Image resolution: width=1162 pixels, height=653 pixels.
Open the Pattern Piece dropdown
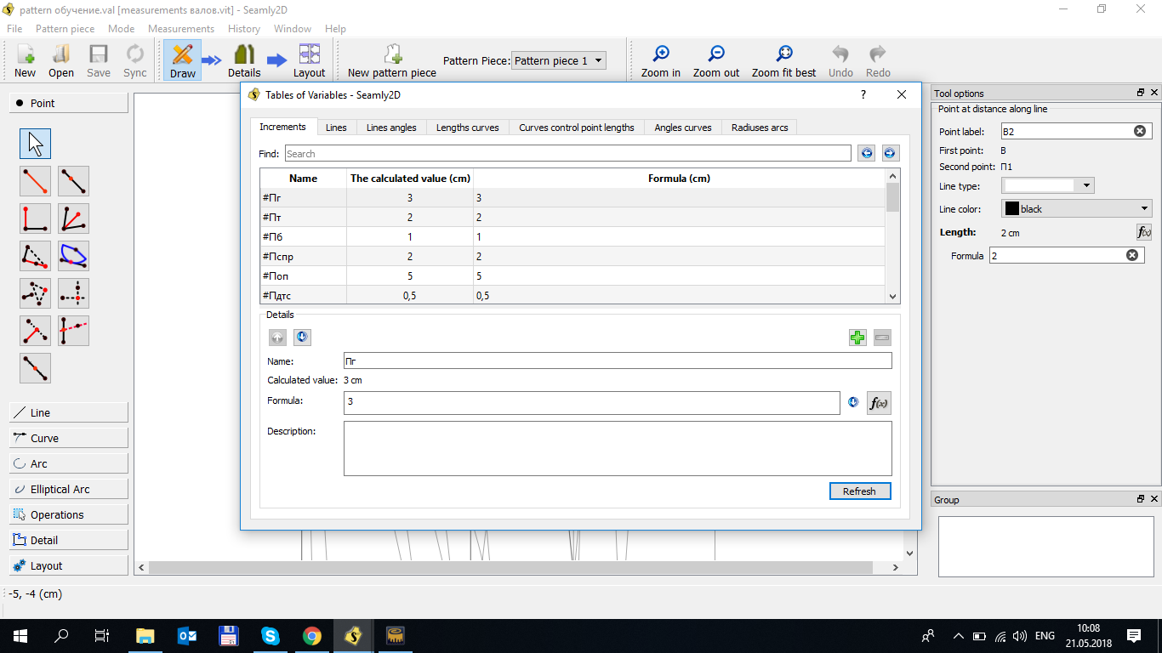[x=559, y=60]
